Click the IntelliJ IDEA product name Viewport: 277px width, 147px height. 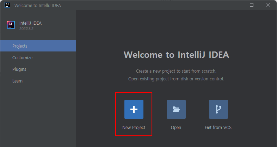(x=30, y=23)
